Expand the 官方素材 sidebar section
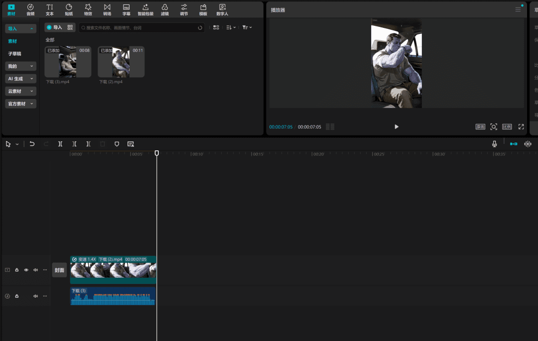The height and width of the screenshot is (341, 538). [20, 104]
